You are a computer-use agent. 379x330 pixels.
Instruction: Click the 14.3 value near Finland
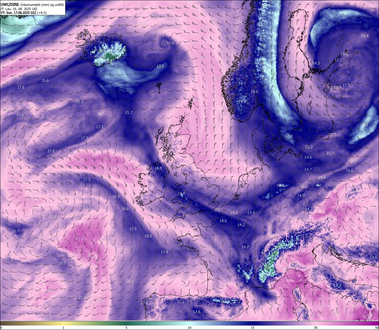(316, 63)
